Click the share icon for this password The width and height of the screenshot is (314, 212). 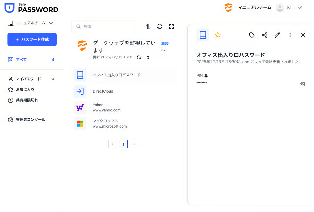(264, 35)
